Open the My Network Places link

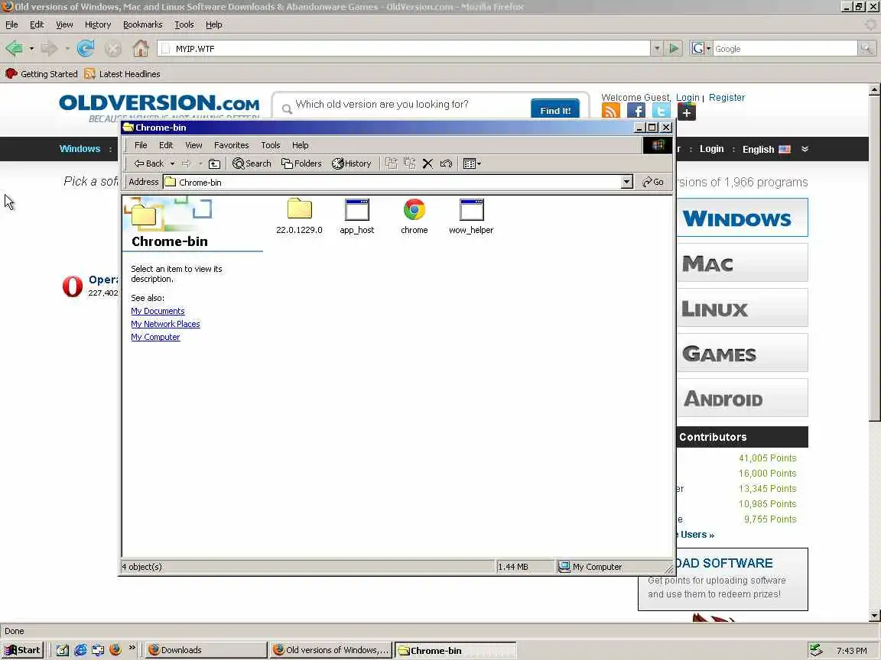[165, 324]
